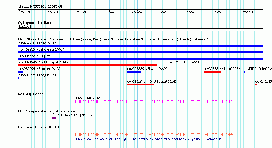Click the orange OMIM SLC6A5 gene glyph
Screen dimensions: 272x148
click(153, 135)
